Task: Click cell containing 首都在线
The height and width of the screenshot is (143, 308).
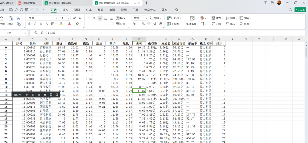Action: [x=46, y=48]
